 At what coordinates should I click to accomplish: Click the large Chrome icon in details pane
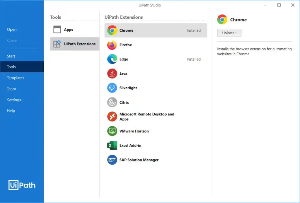pyautogui.click(x=222, y=20)
